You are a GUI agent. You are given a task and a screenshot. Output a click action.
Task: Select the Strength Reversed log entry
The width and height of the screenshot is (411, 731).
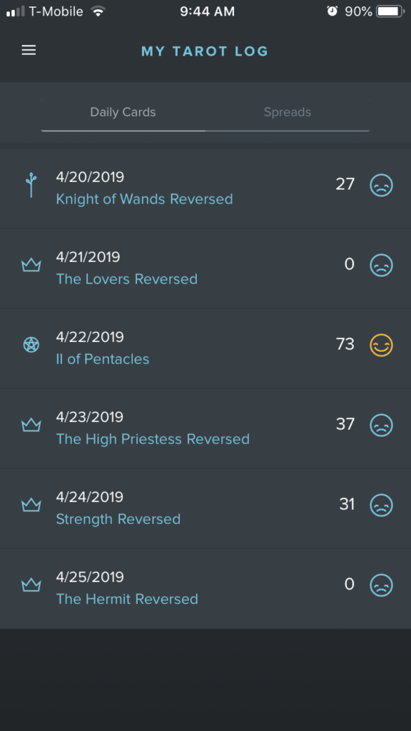coord(205,508)
